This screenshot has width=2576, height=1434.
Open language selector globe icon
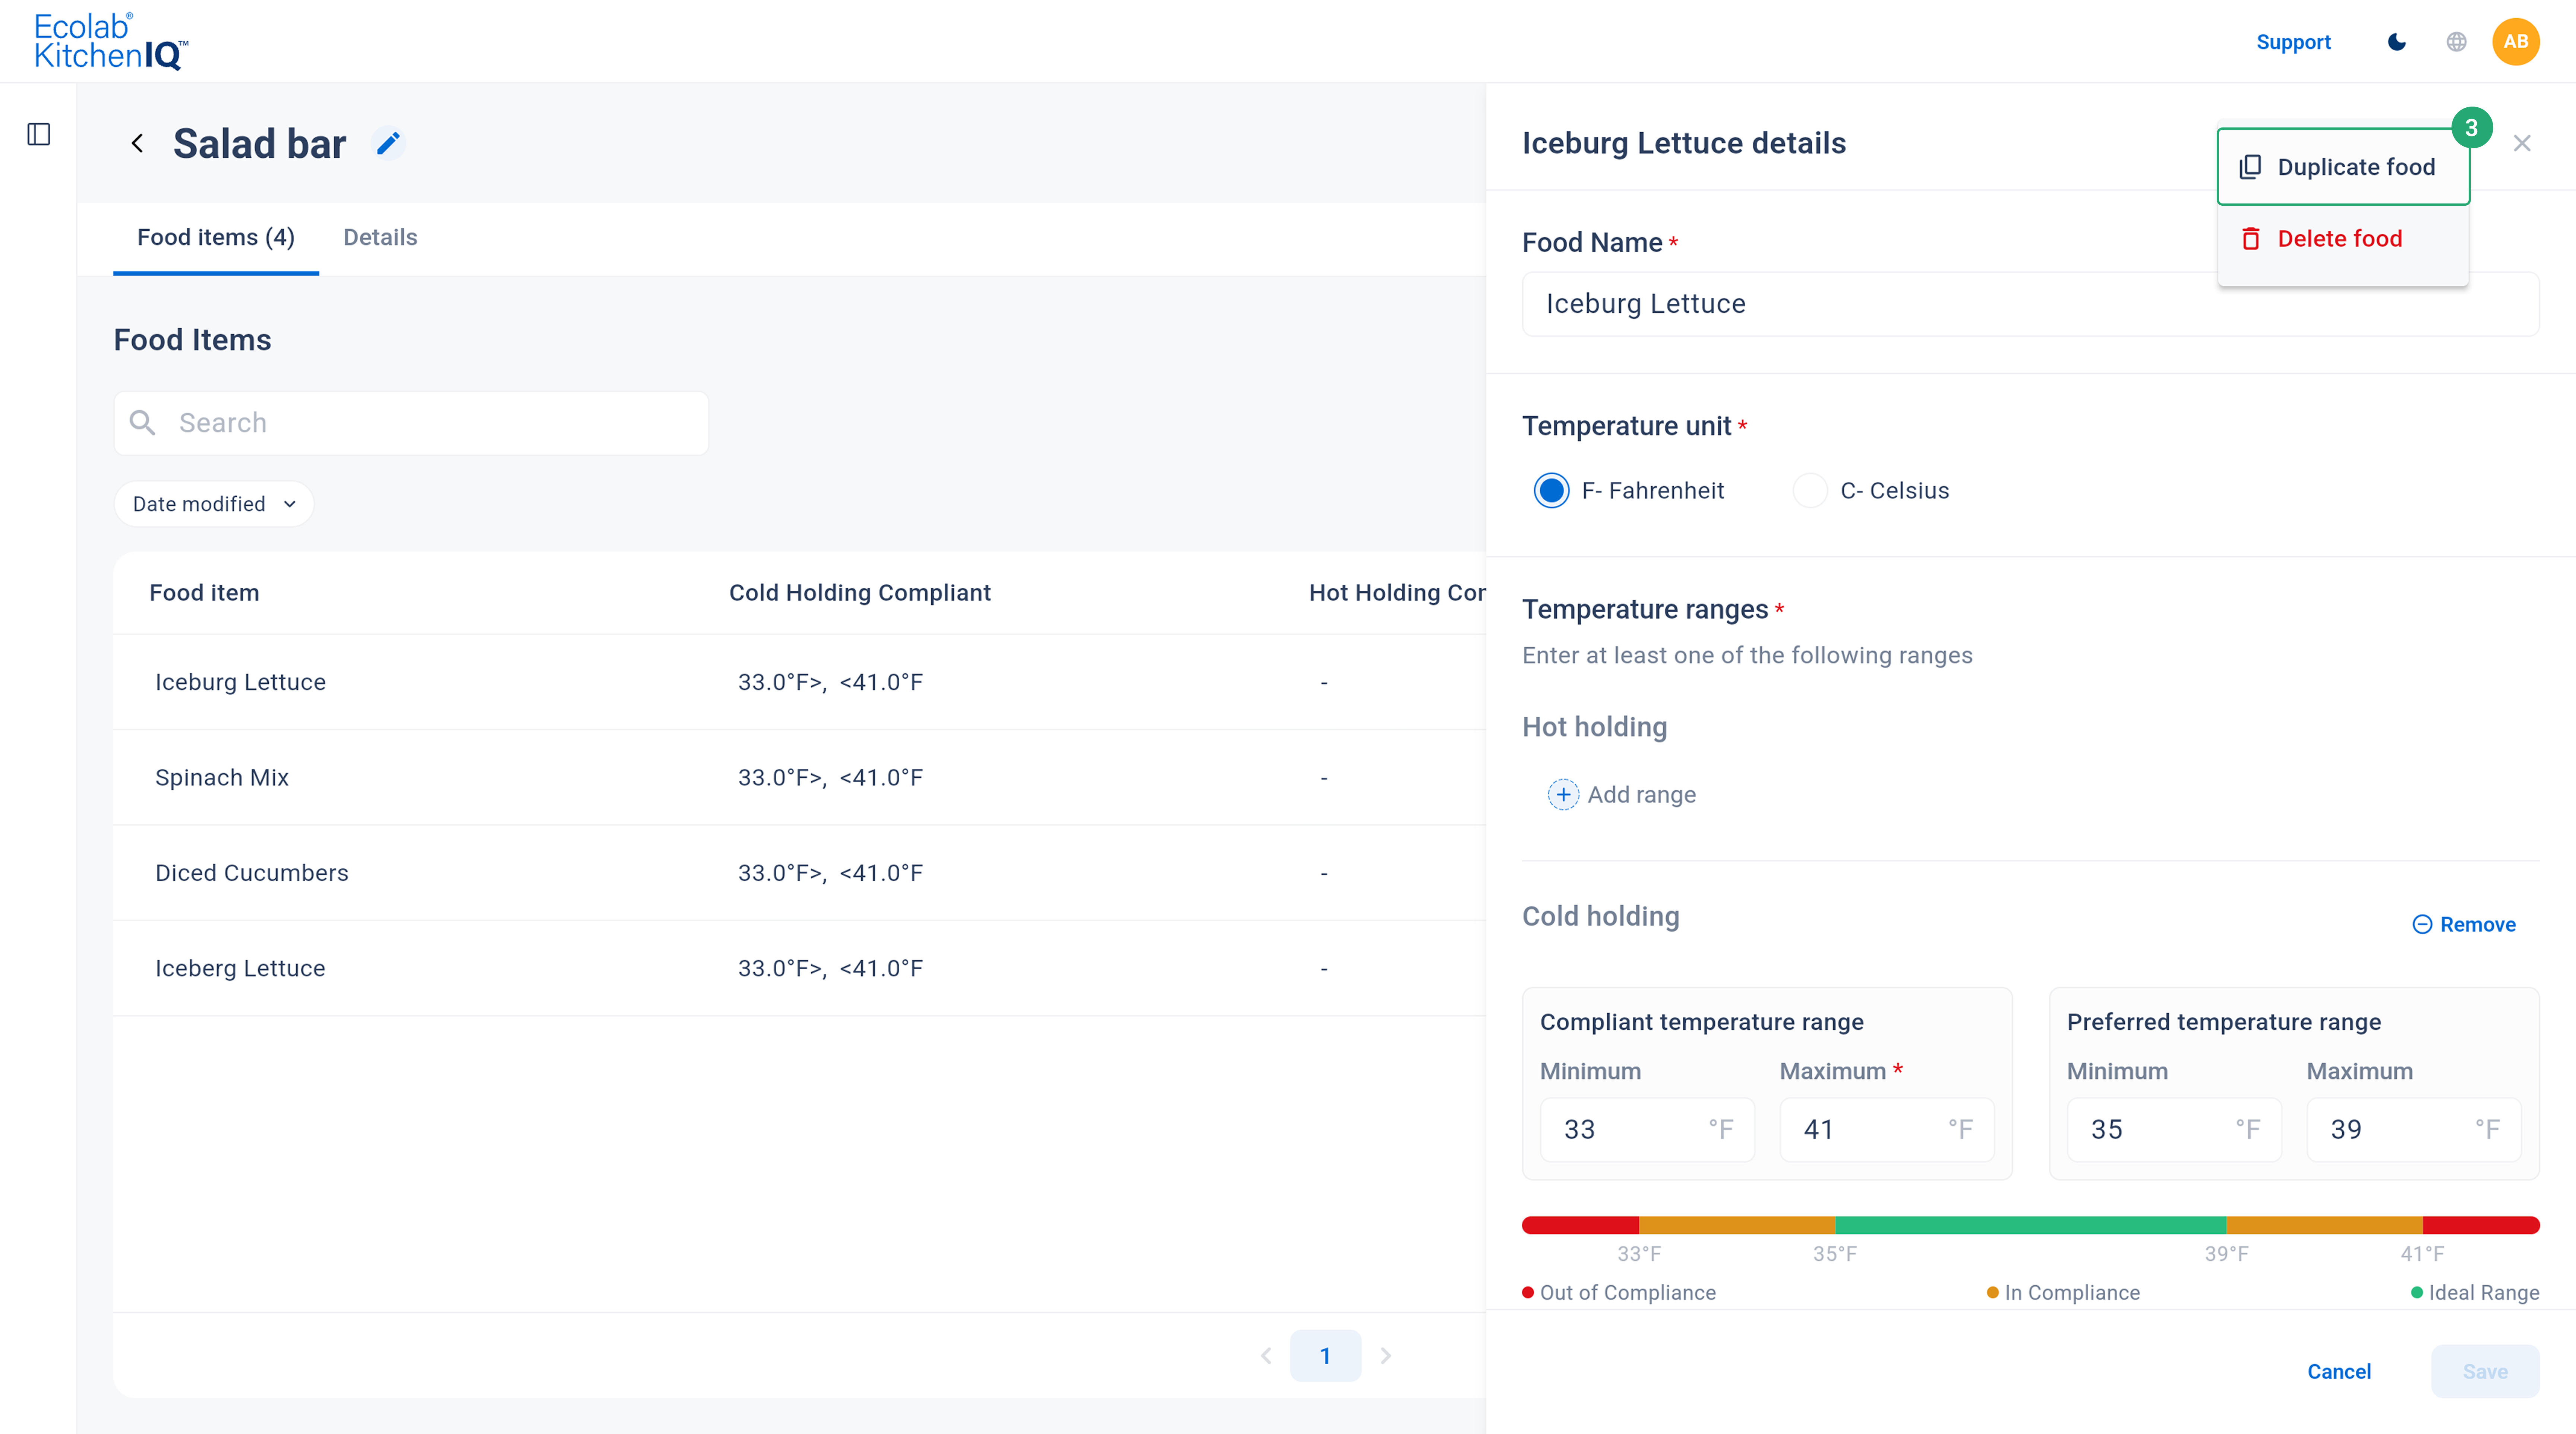click(x=2456, y=42)
